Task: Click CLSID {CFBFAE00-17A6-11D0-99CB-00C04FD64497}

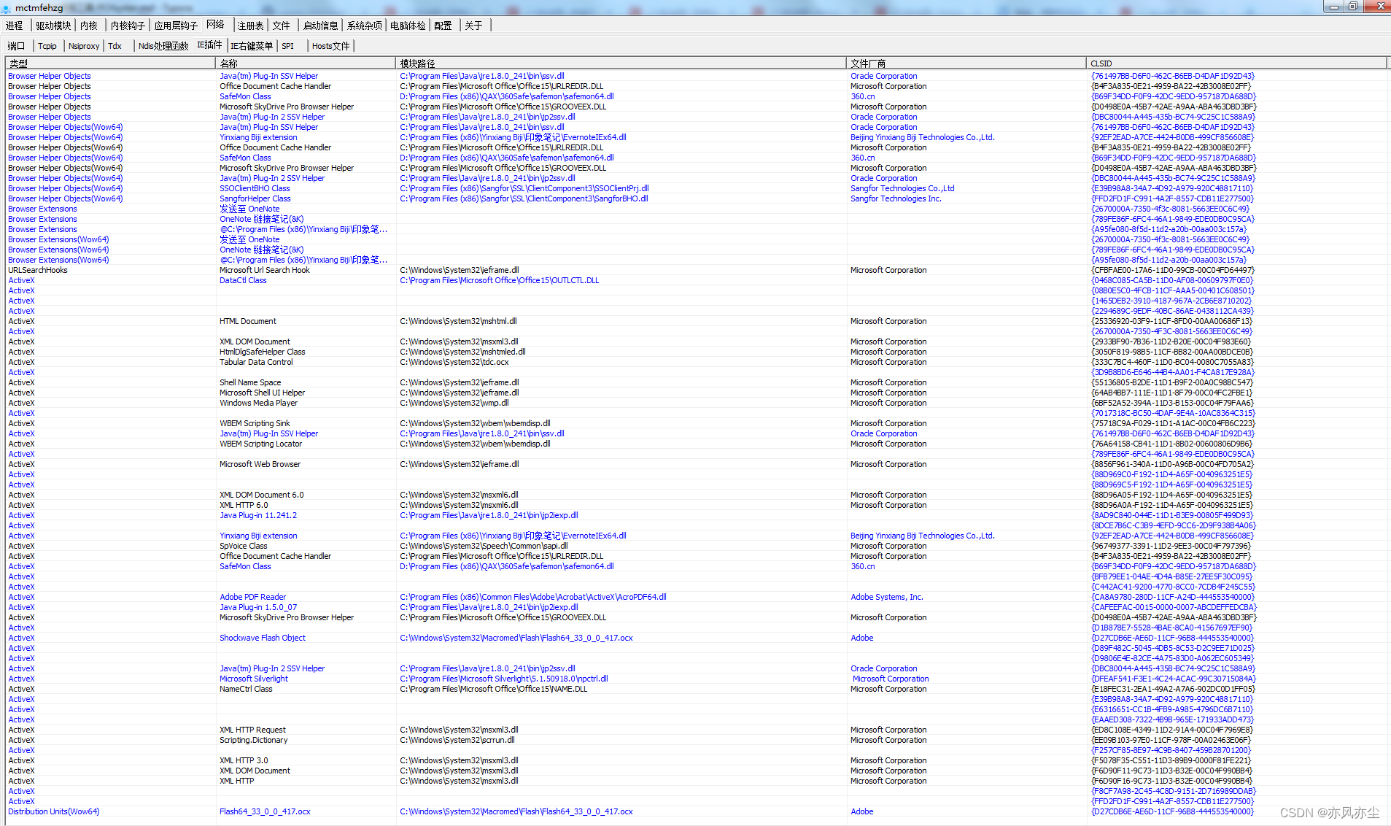Action: point(1173,270)
